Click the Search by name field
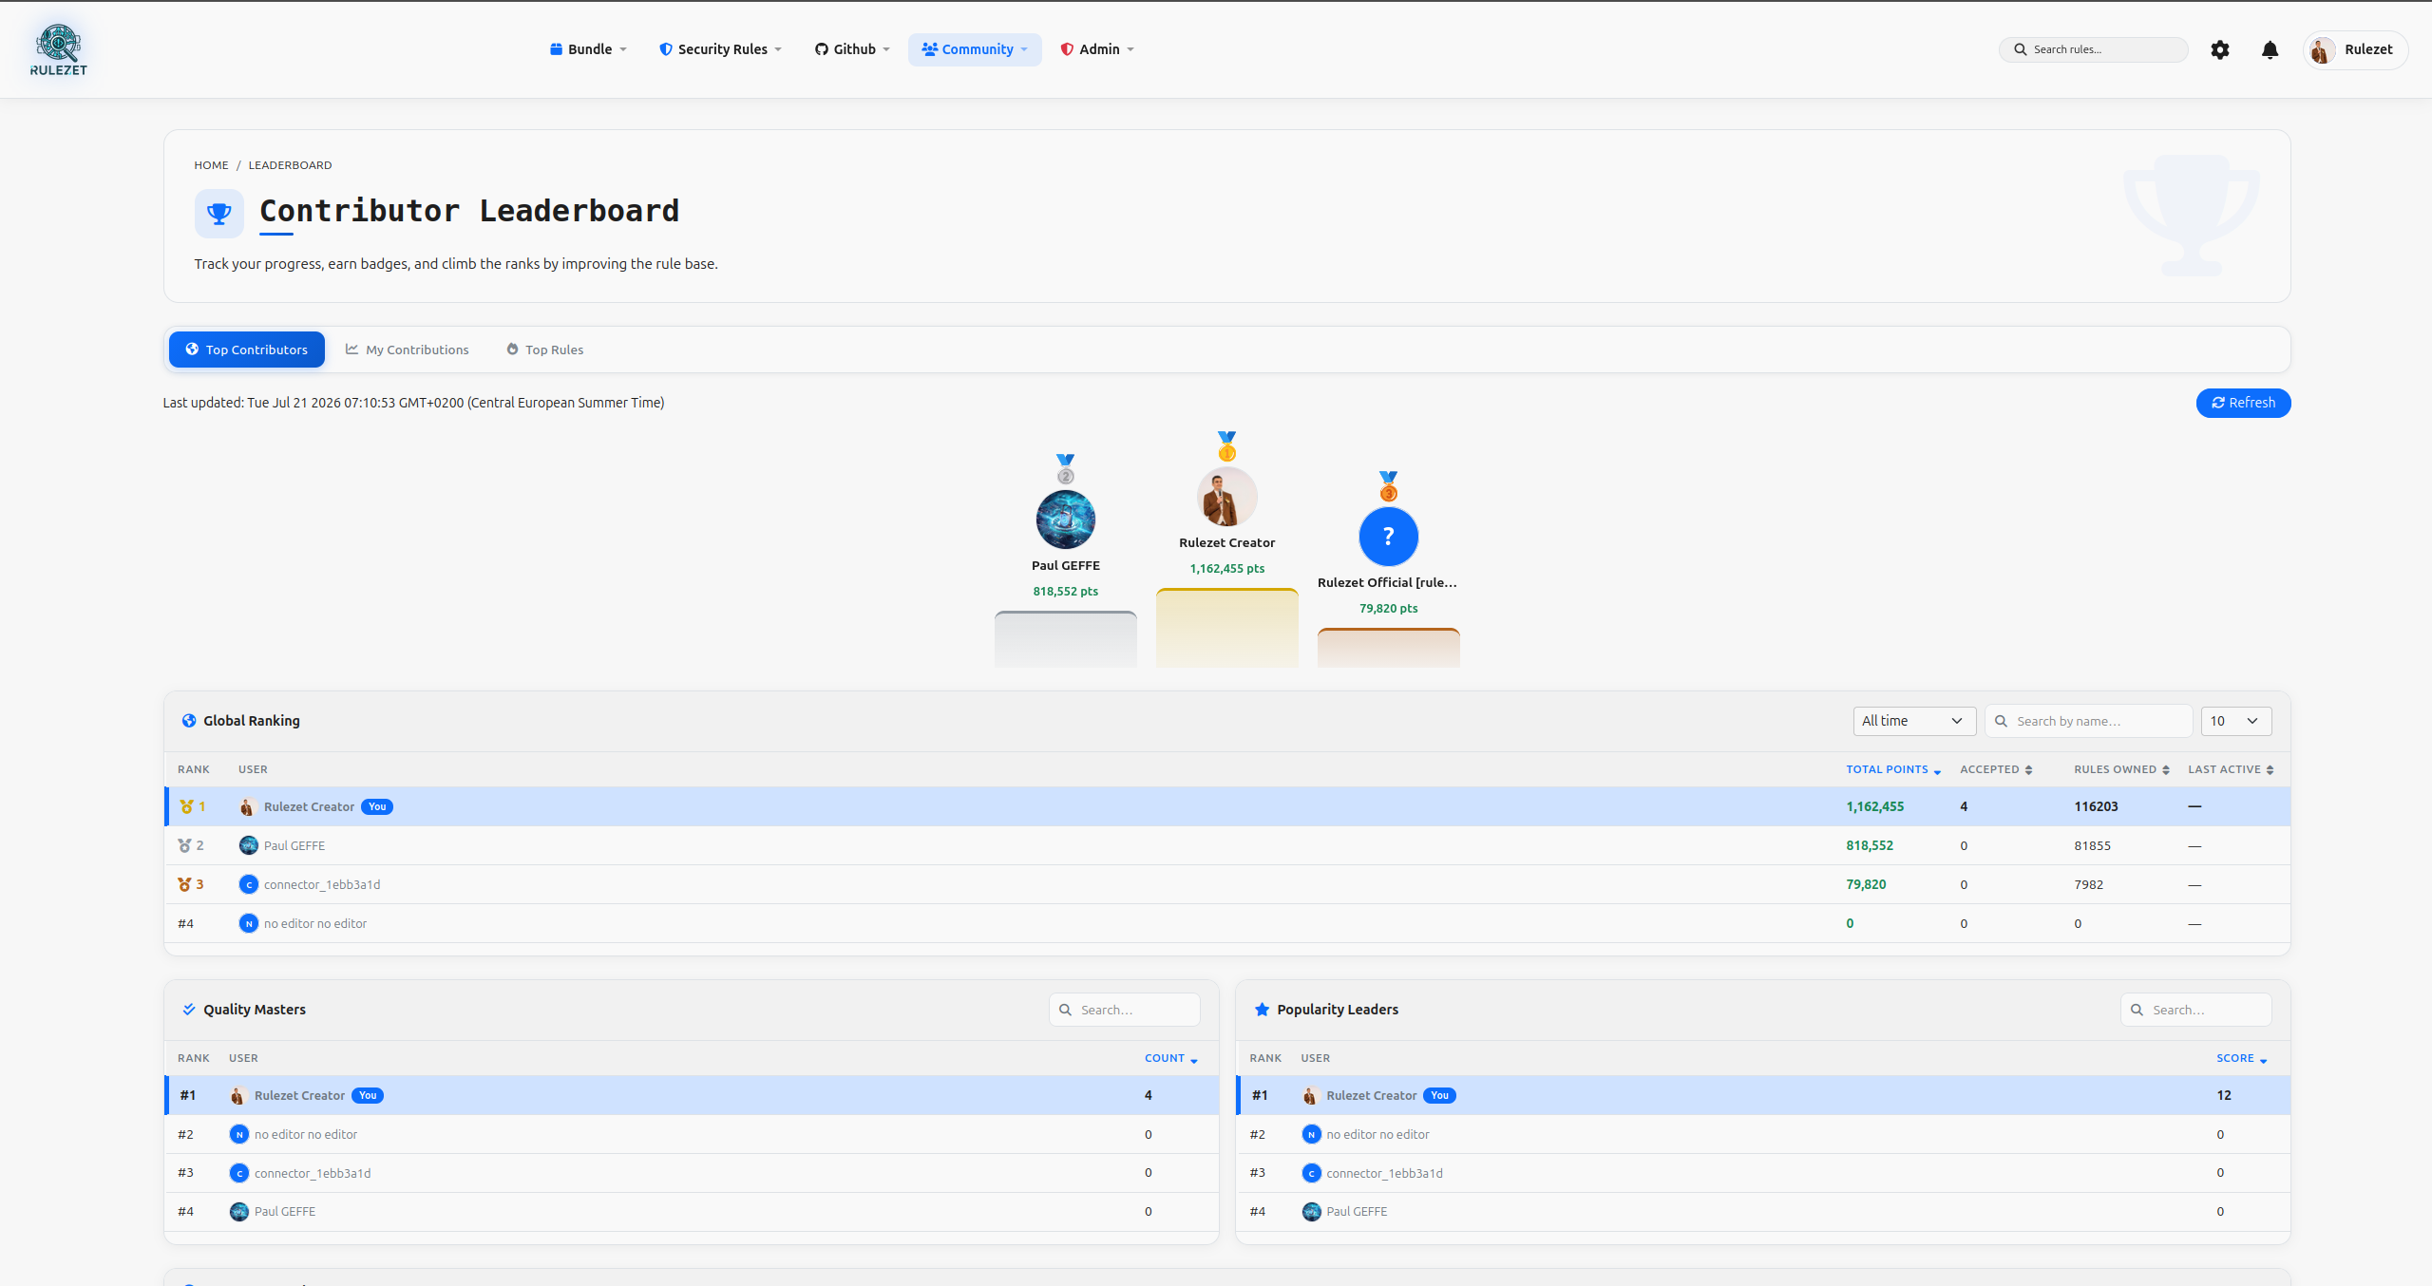This screenshot has height=1286, width=2432. (x=2088, y=721)
